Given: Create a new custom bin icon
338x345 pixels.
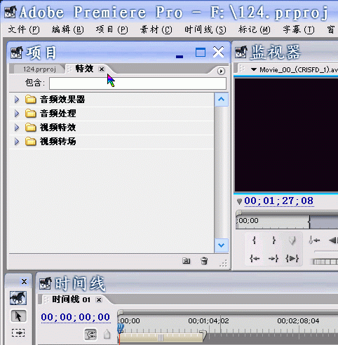Looking at the screenshot, I should tap(187, 261).
